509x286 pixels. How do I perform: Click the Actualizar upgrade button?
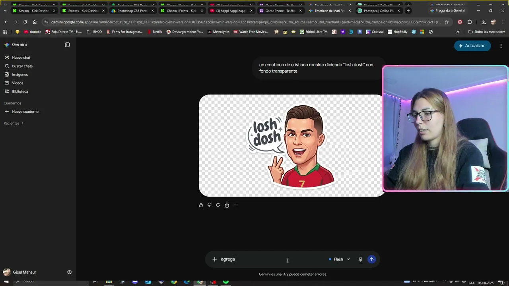click(472, 46)
